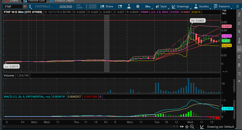Image resolution: width=242 pixels, height=130 pixels.
Task: Toggle the Btns sidebar gadget
Action: coord(239,40)
